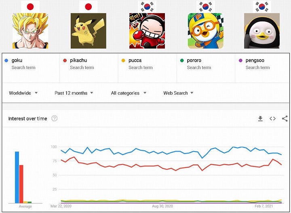Open the Worldwide region dropdown
Screen dimensions: 291x213
click(x=23, y=93)
